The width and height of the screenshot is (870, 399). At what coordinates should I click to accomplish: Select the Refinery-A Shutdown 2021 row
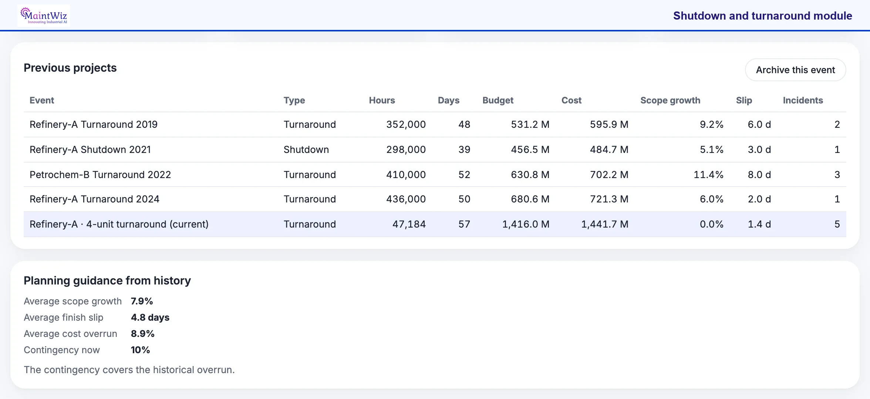tap(435, 150)
